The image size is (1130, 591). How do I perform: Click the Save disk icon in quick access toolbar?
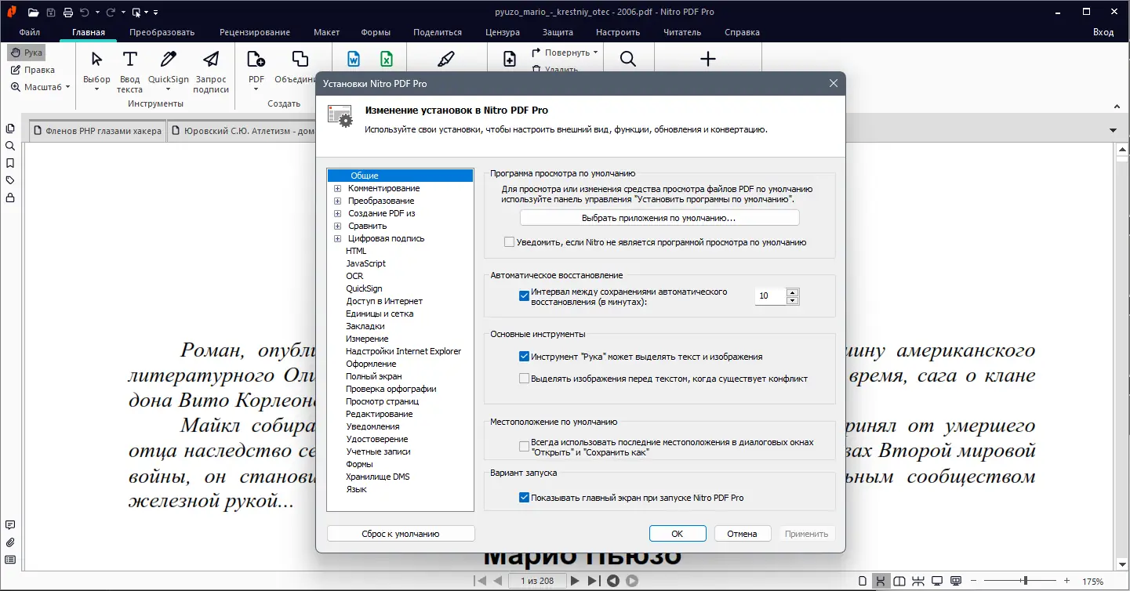(50, 13)
